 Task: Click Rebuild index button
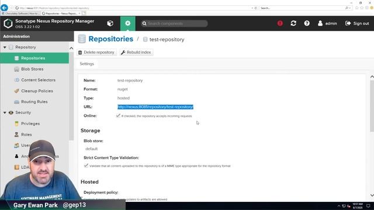[x=136, y=52]
